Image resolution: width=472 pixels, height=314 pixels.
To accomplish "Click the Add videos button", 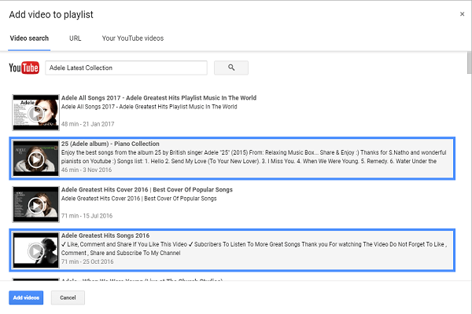I will coord(26,298).
